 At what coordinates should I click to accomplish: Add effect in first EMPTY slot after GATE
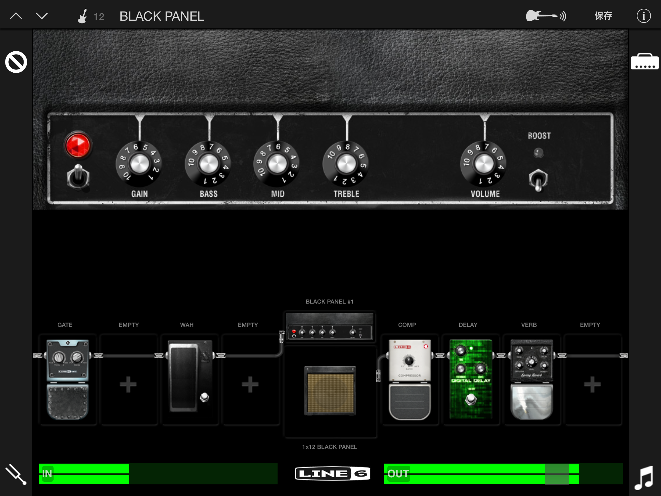(x=128, y=384)
